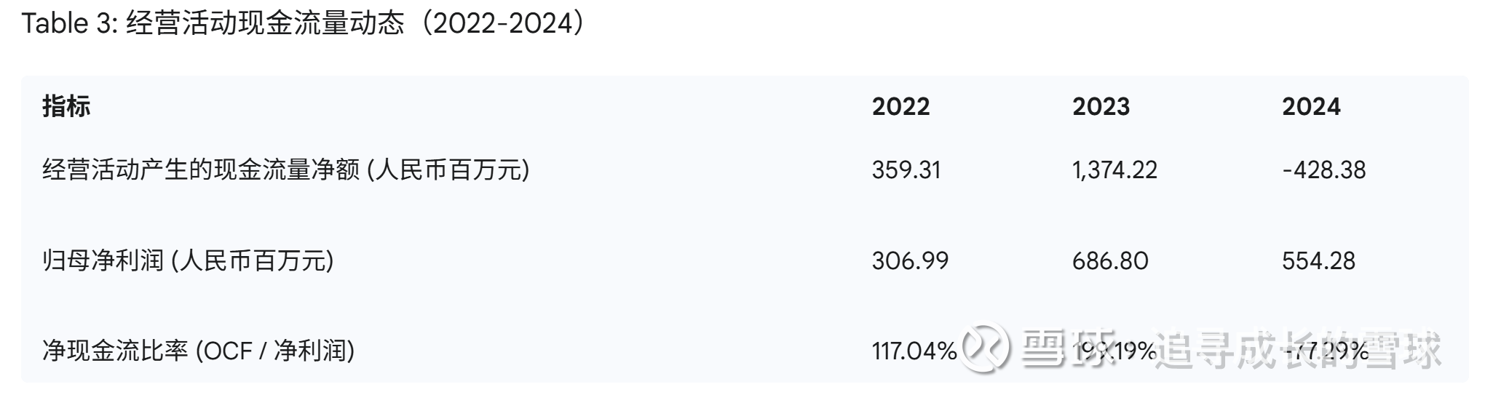Select the 1,374.22 cash flow value
The height and width of the screenshot is (395, 1485).
coord(1114,169)
